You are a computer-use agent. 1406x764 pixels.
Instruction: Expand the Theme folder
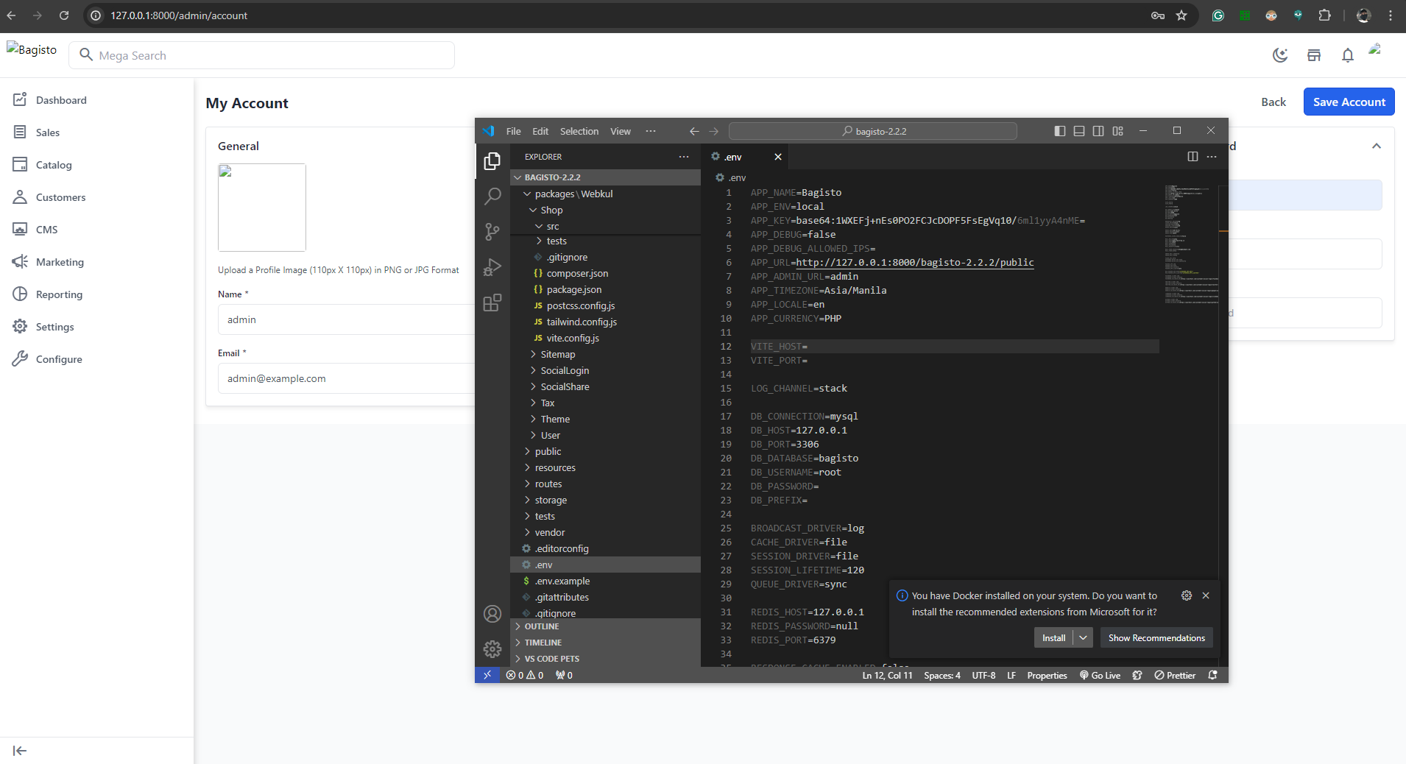(x=605, y=419)
